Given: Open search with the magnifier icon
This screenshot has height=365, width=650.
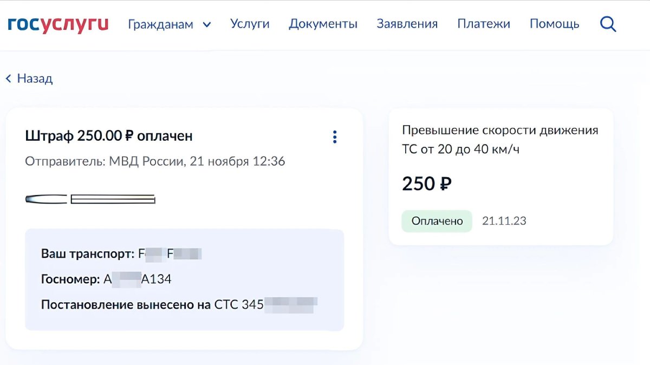Looking at the screenshot, I should coord(608,24).
